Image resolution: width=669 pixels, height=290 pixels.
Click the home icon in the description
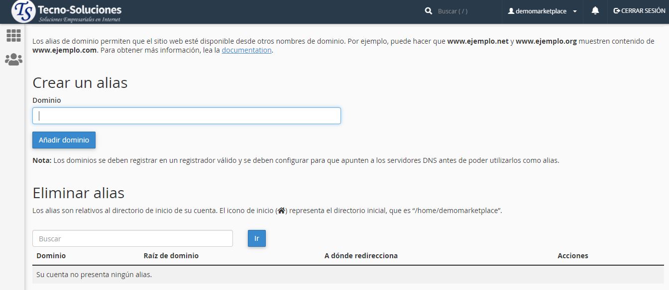click(x=281, y=211)
